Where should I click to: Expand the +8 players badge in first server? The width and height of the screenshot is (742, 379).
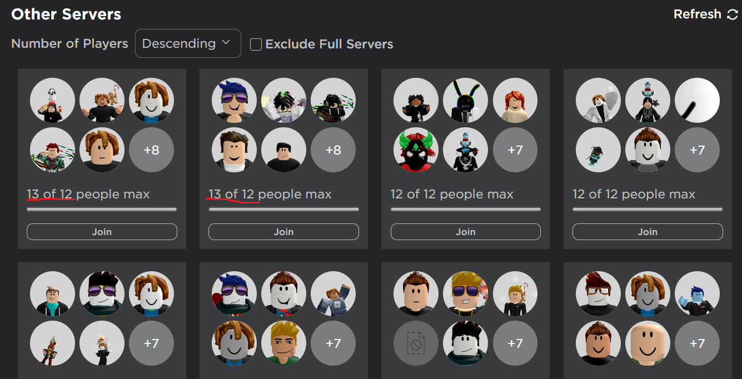click(151, 150)
